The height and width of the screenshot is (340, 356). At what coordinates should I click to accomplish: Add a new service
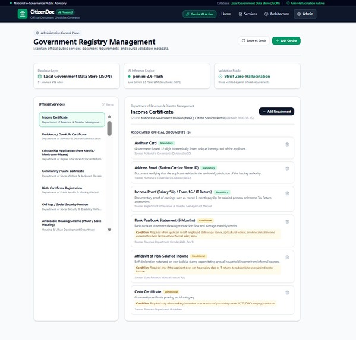click(286, 41)
